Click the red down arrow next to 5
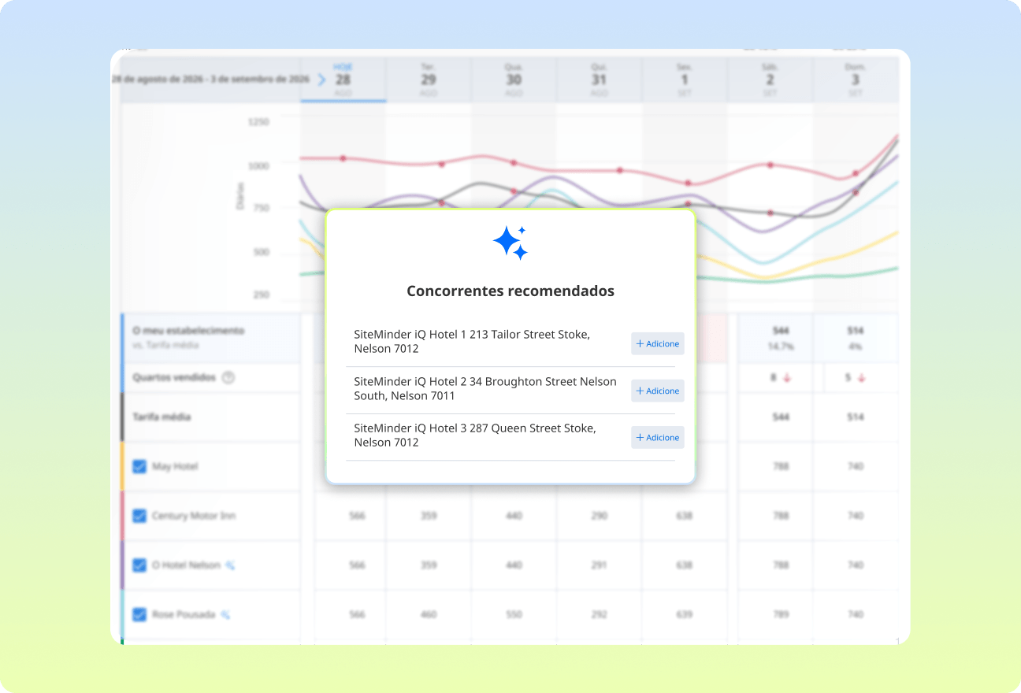This screenshot has width=1021, height=693. click(x=862, y=378)
